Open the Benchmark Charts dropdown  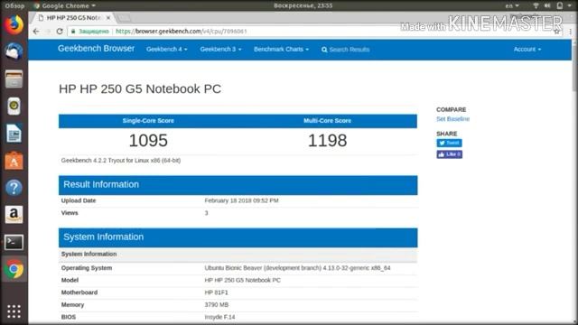tap(281, 49)
